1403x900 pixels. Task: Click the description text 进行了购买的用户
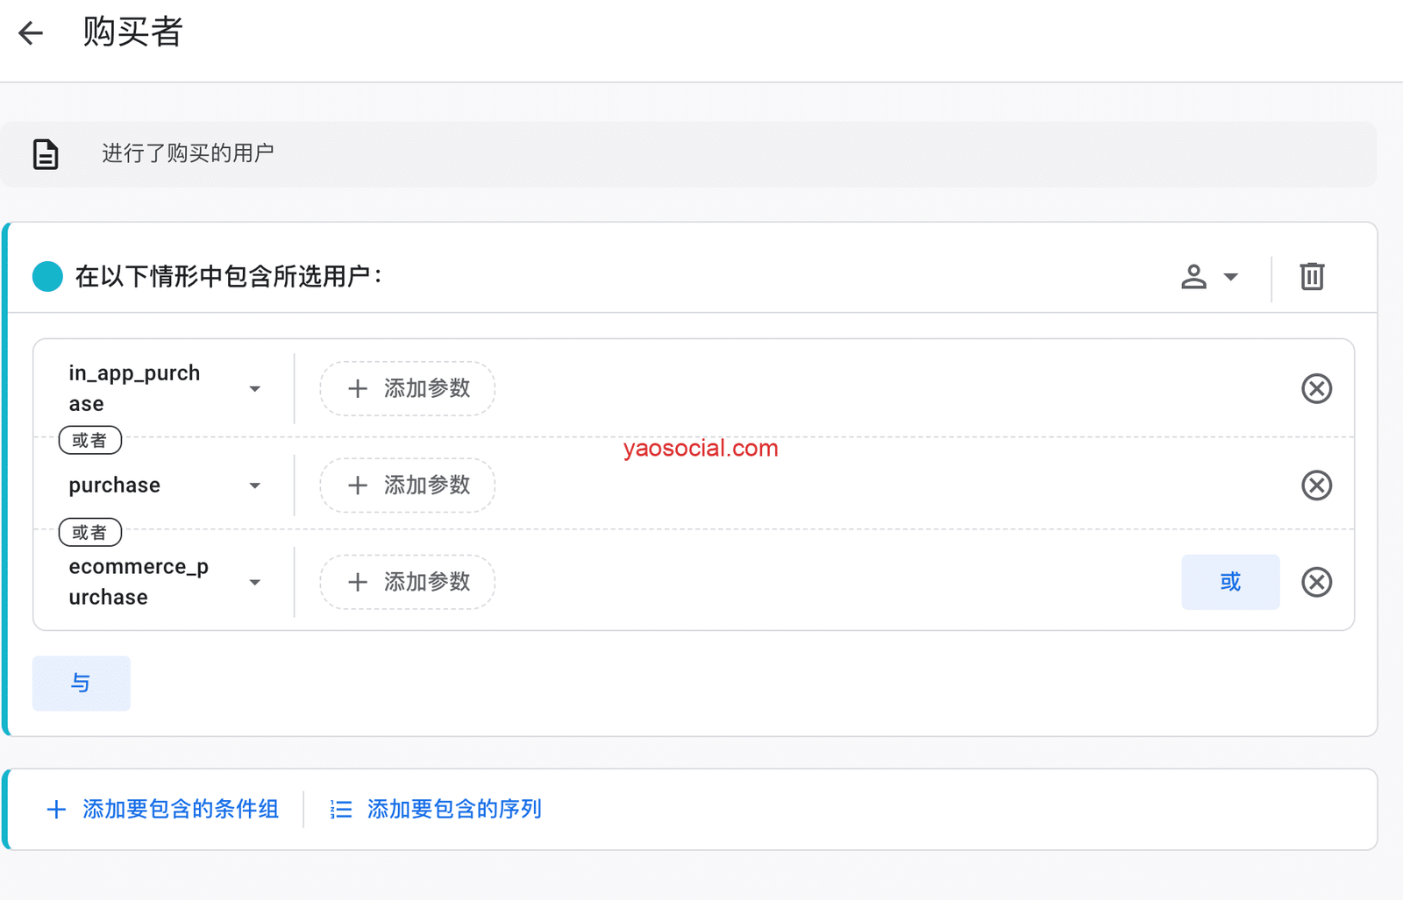coord(188,153)
